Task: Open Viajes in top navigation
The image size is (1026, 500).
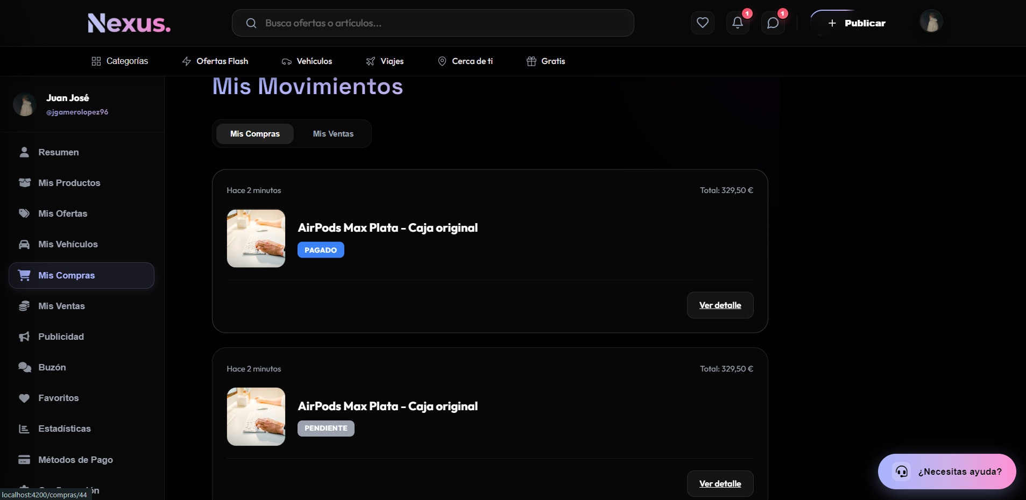Action: (385, 61)
